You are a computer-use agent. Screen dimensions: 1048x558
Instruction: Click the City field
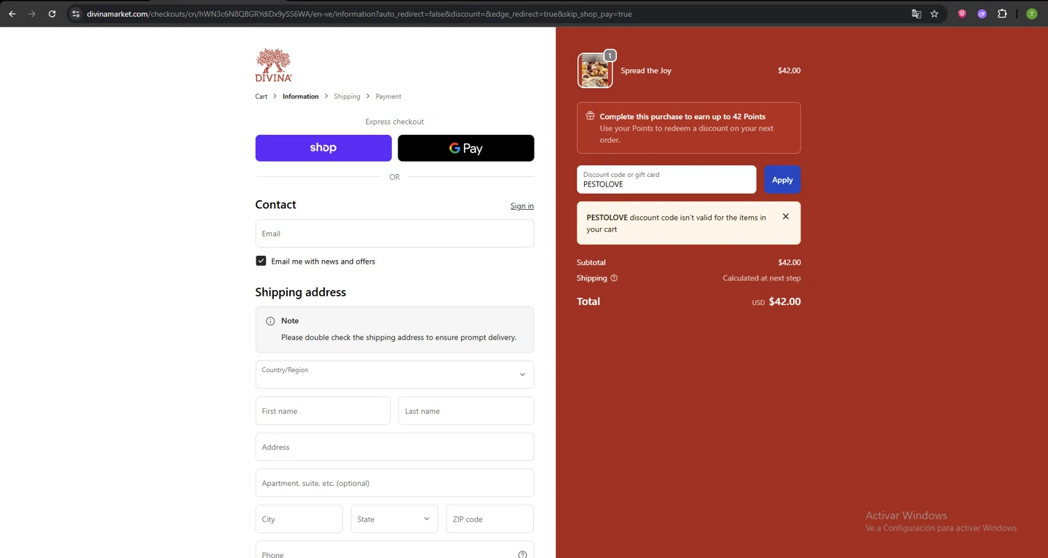coord(299,519)
